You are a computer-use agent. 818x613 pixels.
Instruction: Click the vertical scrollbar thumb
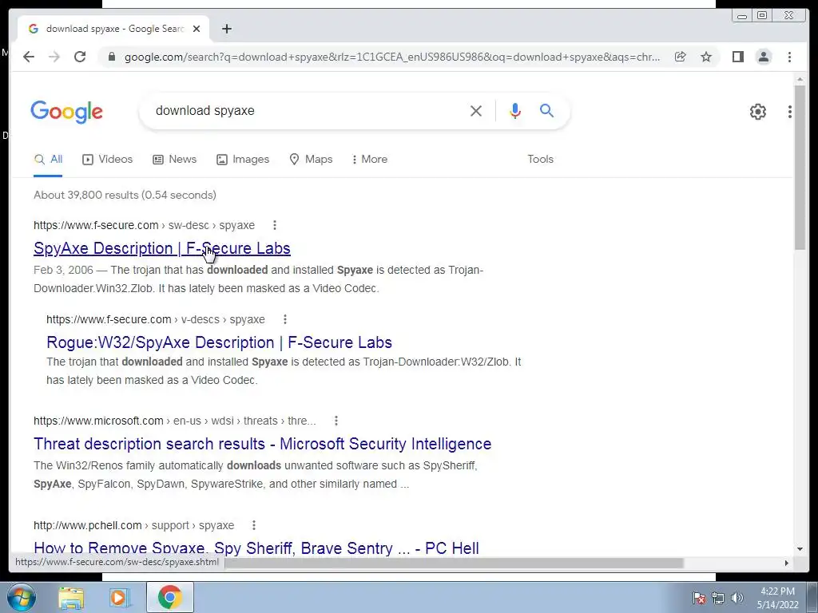pyautogui.click(x=800, y=167)
